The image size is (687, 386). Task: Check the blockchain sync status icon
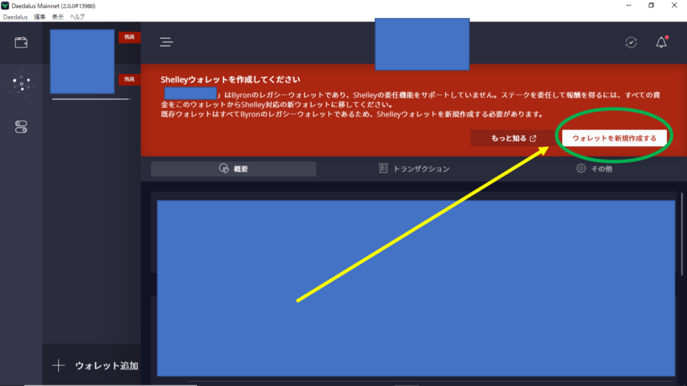[x=631, y=42]
